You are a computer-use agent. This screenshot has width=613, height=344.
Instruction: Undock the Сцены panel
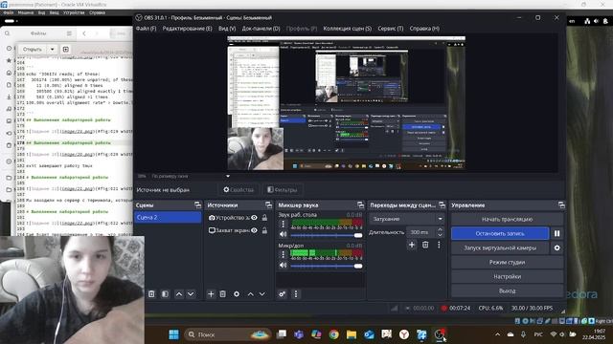pos(197,205)
